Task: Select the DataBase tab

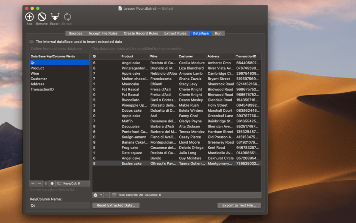Action: click(x=201, y=33)
